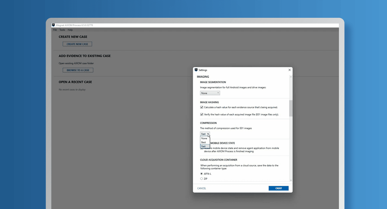Click Cancel in the Settings dialog

click(202, 188)
